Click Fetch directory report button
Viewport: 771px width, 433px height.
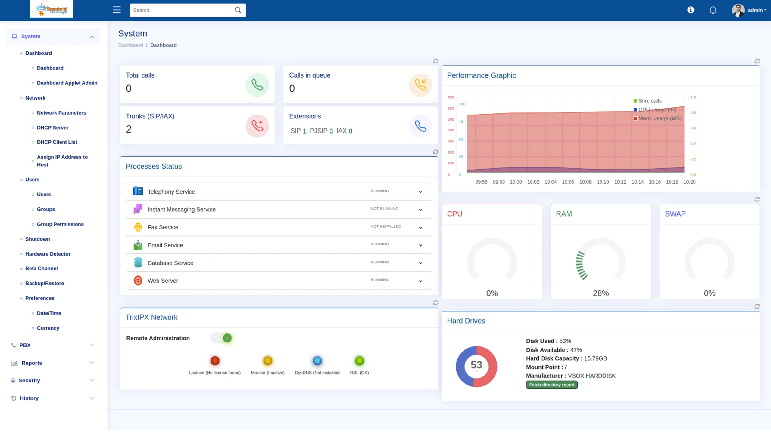pos(552,385)
